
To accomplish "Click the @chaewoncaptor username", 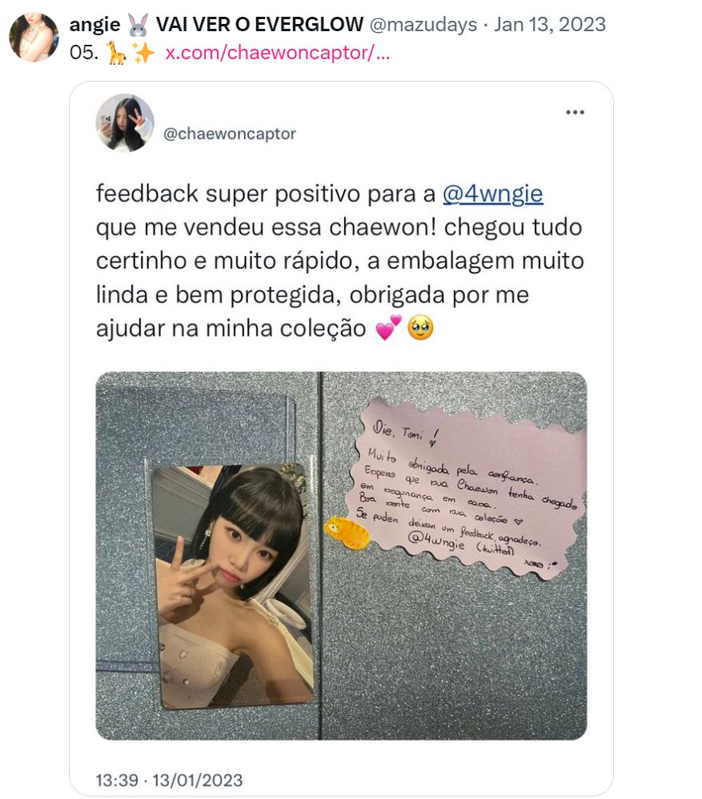I will click(230, 134).
